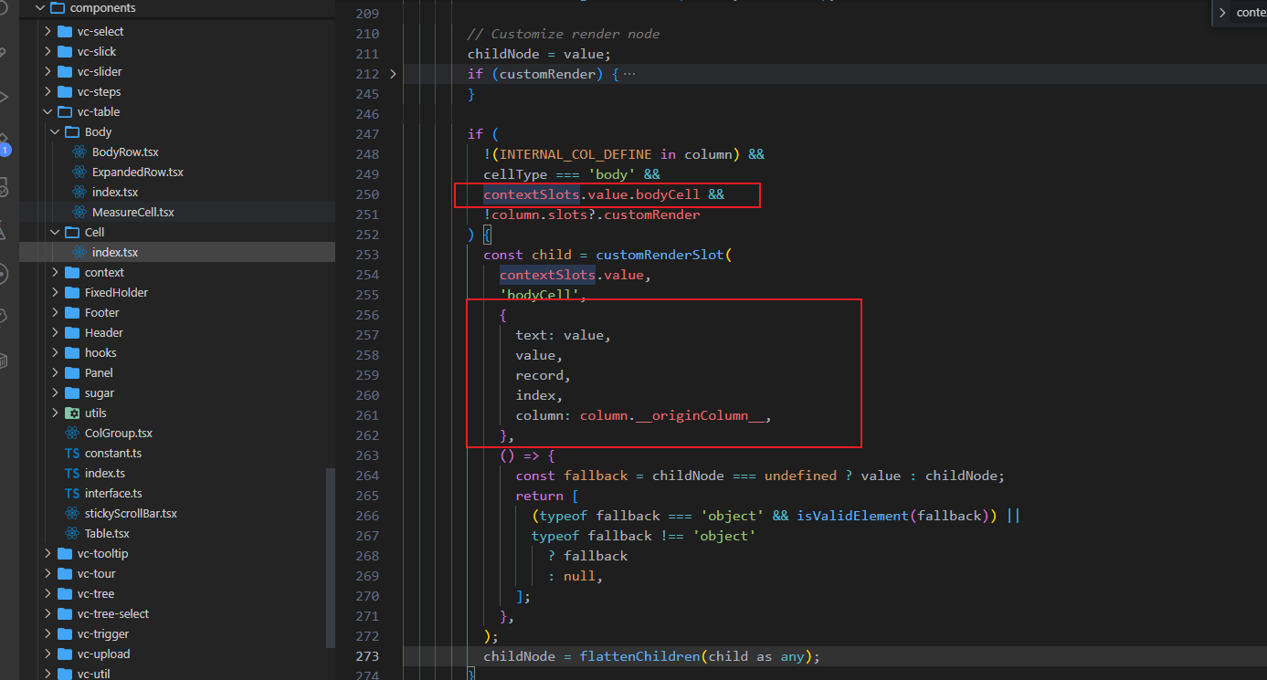
Task: Click the React icon beside Table.tsx
Action: coord(70,533)
